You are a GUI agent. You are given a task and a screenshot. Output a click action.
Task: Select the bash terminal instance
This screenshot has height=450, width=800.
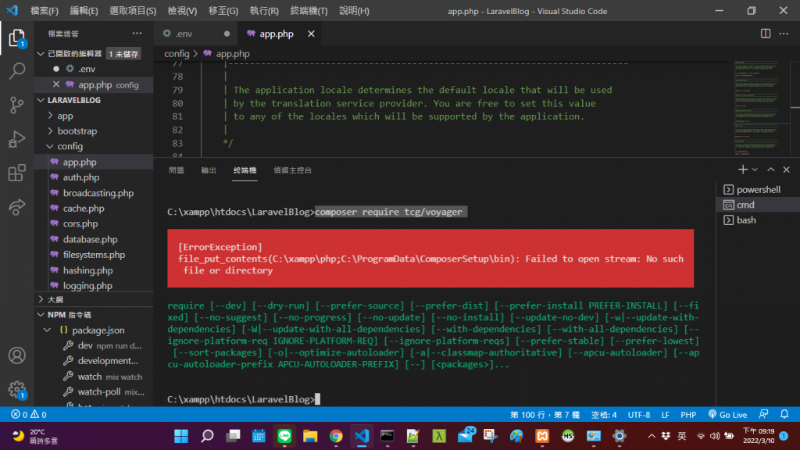point(758,220)
